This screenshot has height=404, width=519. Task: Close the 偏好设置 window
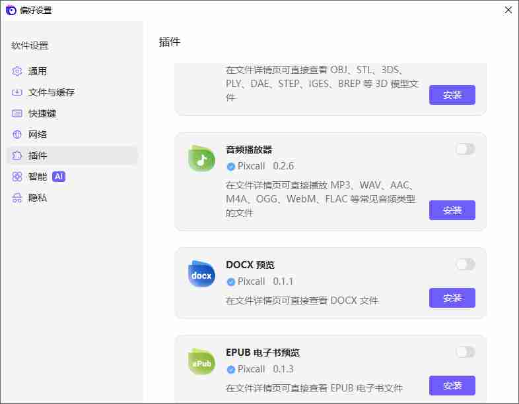pyautogui.click(x=508, y=10)
